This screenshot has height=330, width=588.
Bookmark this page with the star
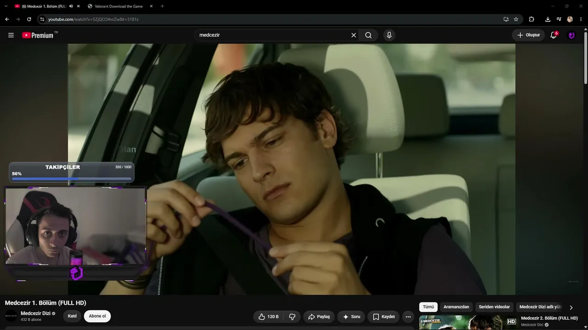click(x=516, y=19)
